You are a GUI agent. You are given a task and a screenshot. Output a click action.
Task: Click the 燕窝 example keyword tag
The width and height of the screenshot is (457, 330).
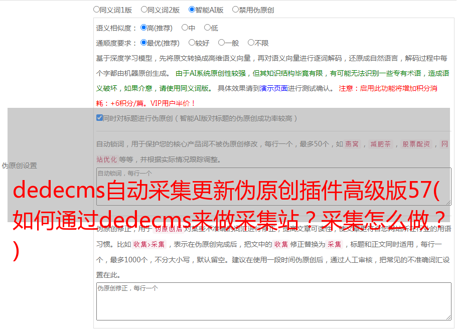pos(352,144)
